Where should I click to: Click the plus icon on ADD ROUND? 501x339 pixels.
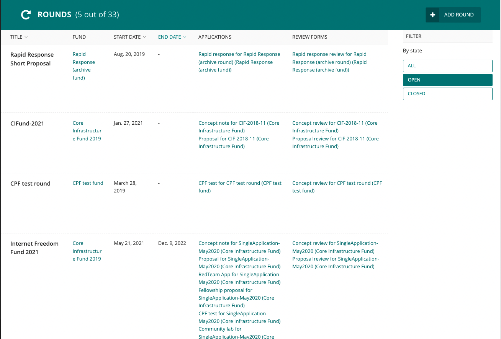click(432, 15)
